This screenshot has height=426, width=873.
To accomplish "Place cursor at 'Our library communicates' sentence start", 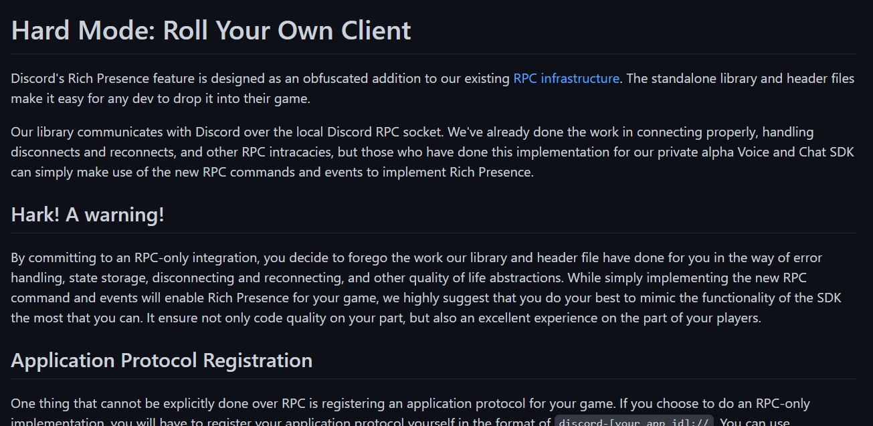I will tap(12, 132).
